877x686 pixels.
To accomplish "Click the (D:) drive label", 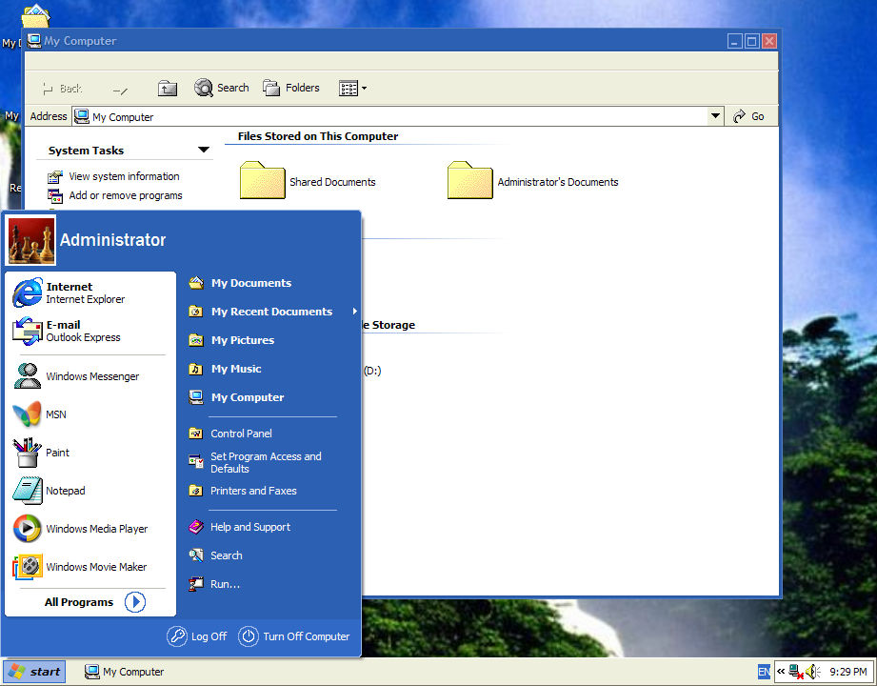I will [x=372, y=371].
